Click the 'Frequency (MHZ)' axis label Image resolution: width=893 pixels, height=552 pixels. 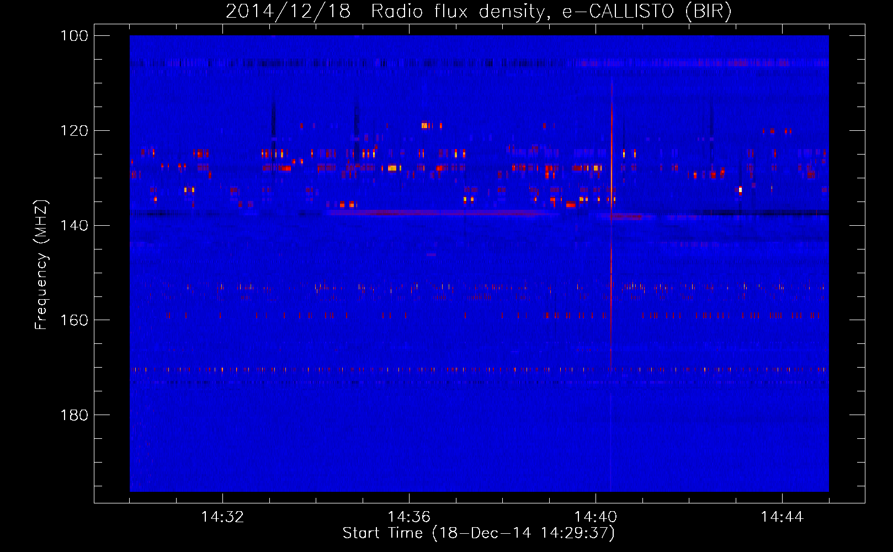coord(41,264)
